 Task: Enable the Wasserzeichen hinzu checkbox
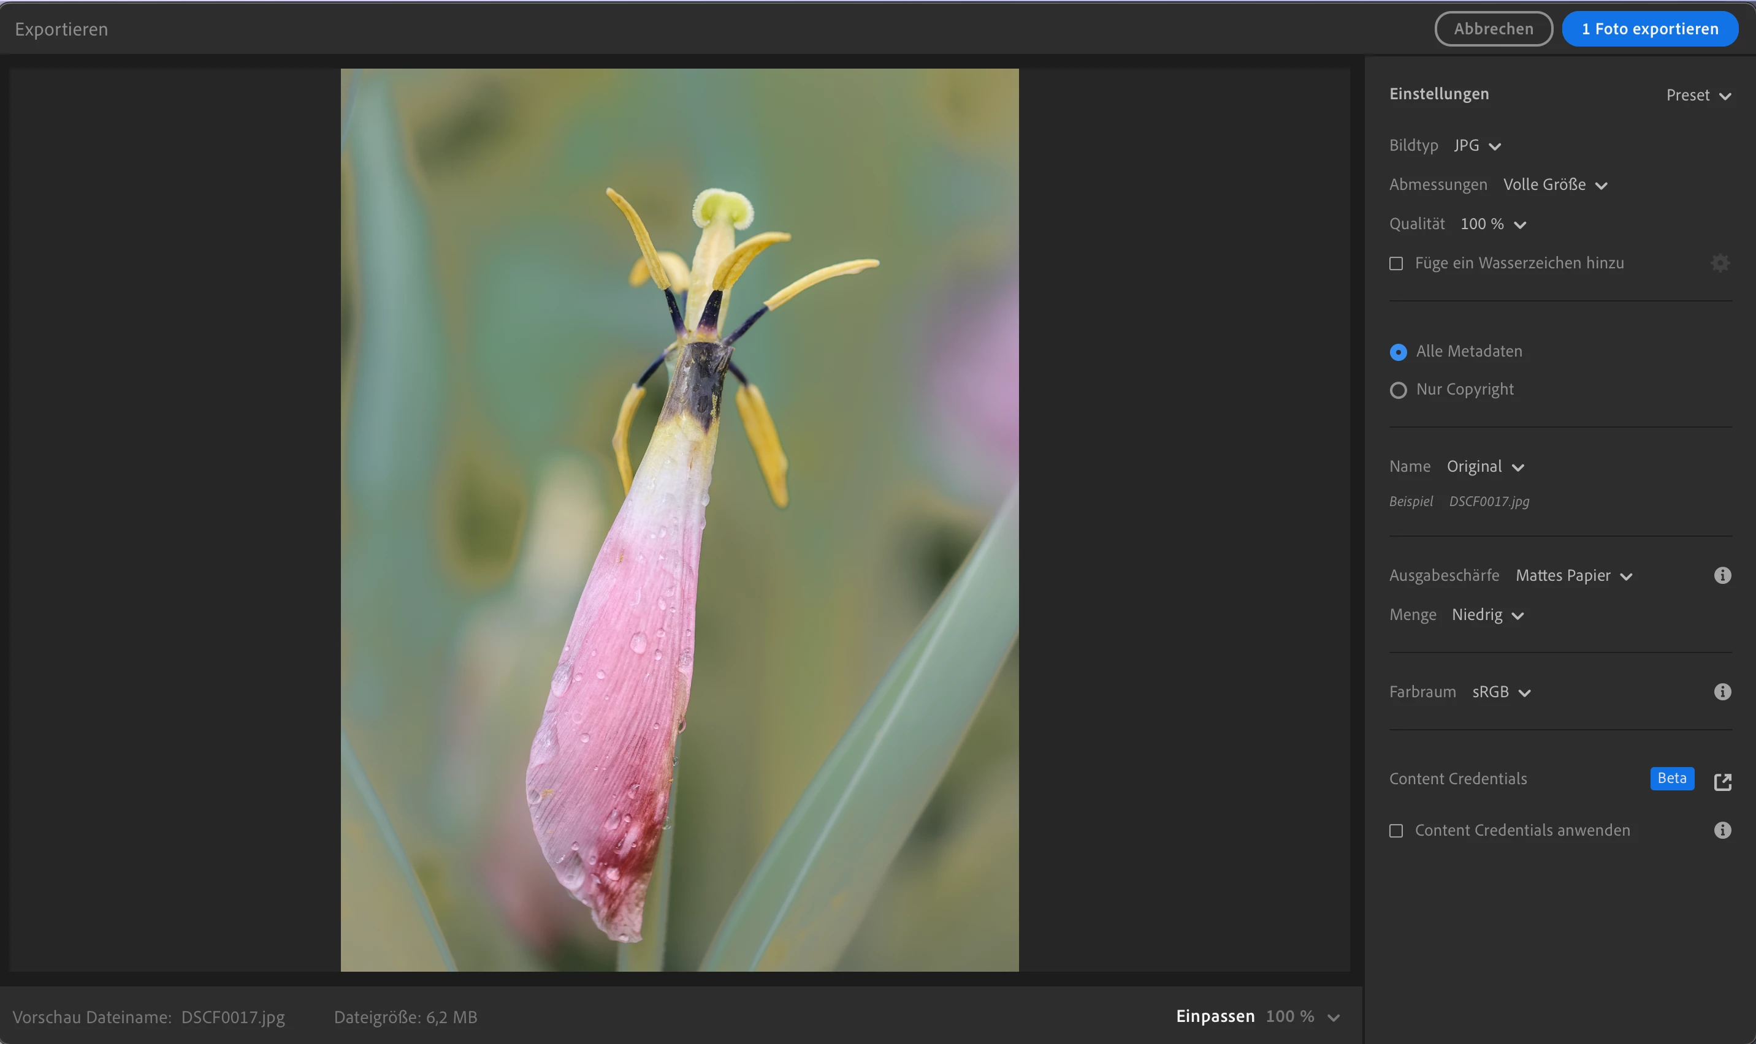1396,263
